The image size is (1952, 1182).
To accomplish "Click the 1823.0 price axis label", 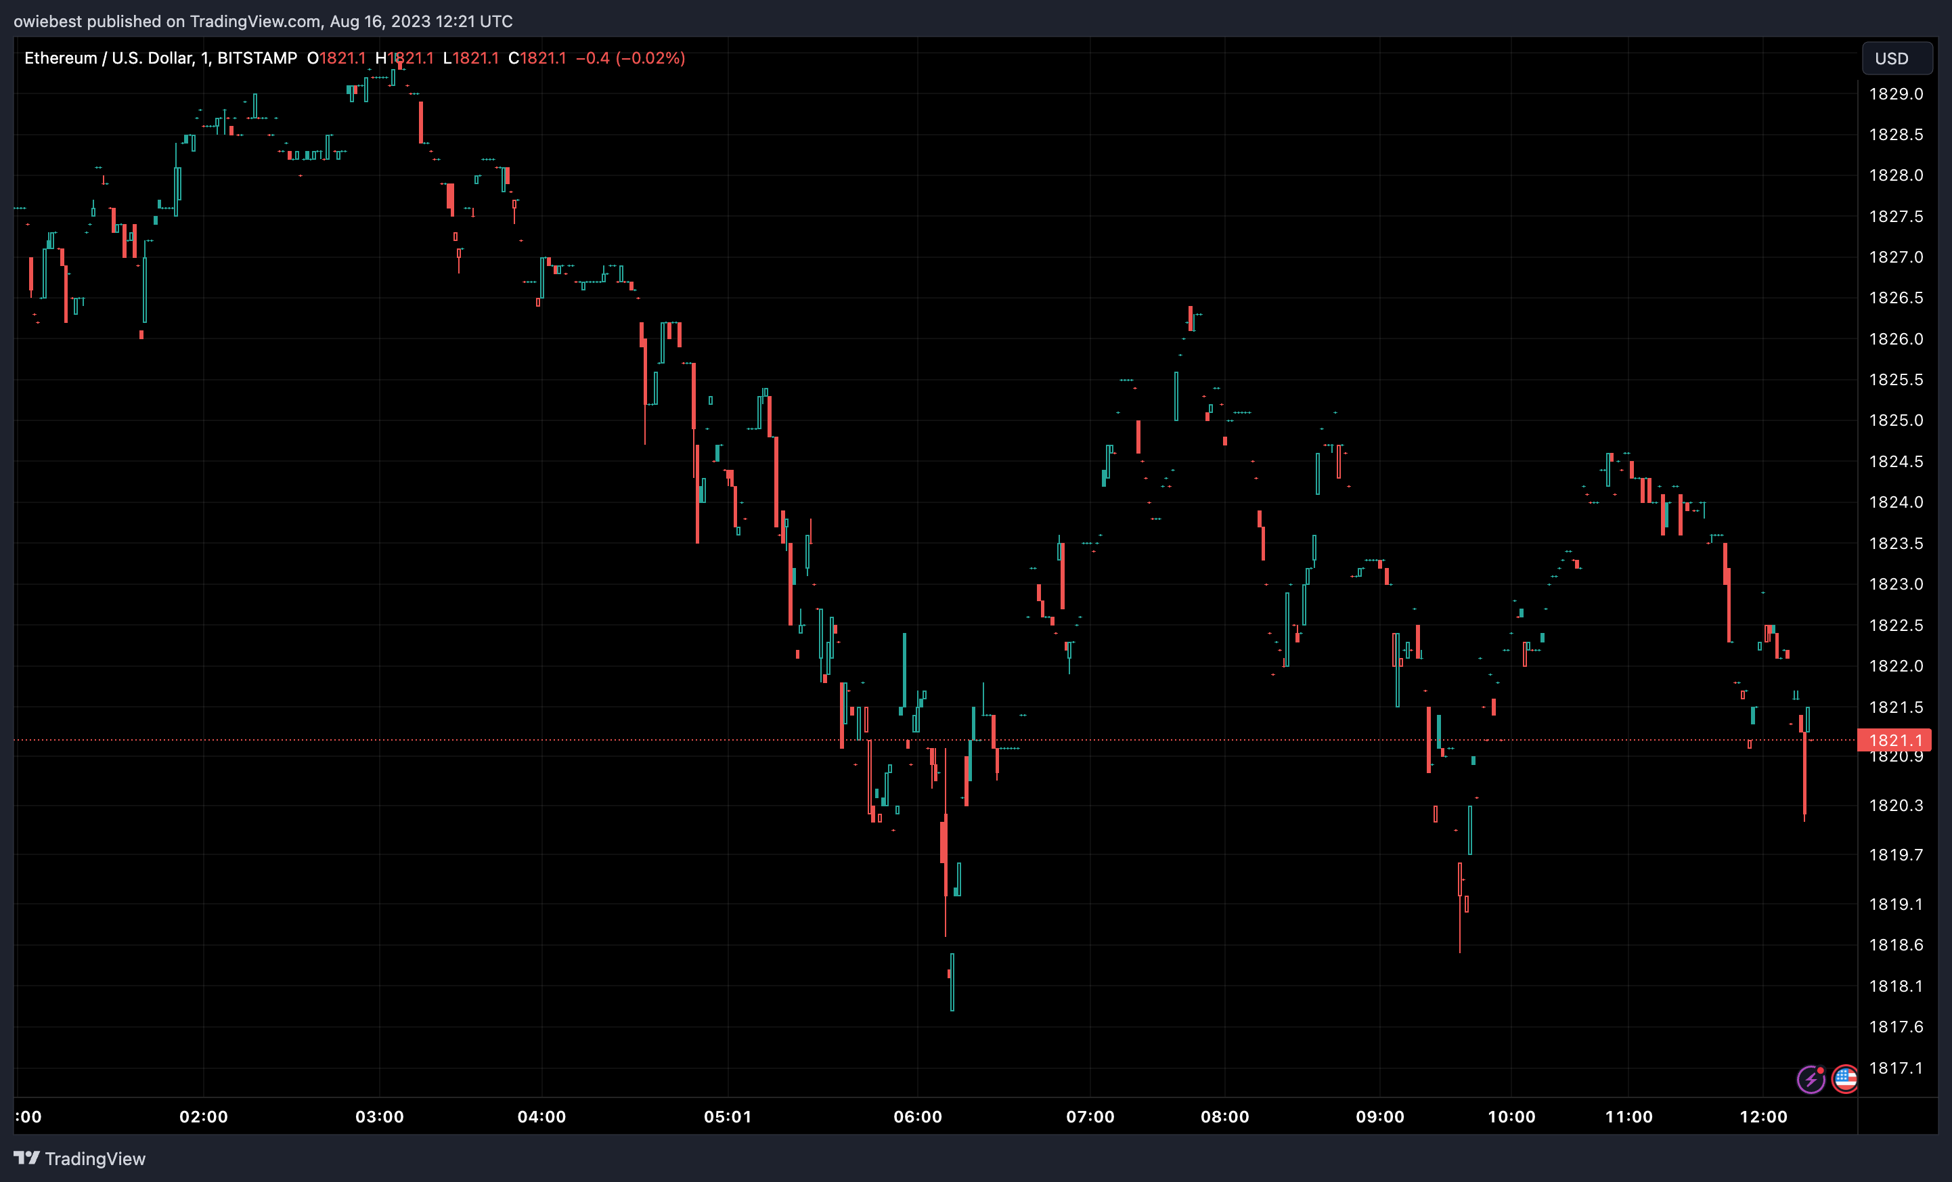I will (x=1896, y=584).
